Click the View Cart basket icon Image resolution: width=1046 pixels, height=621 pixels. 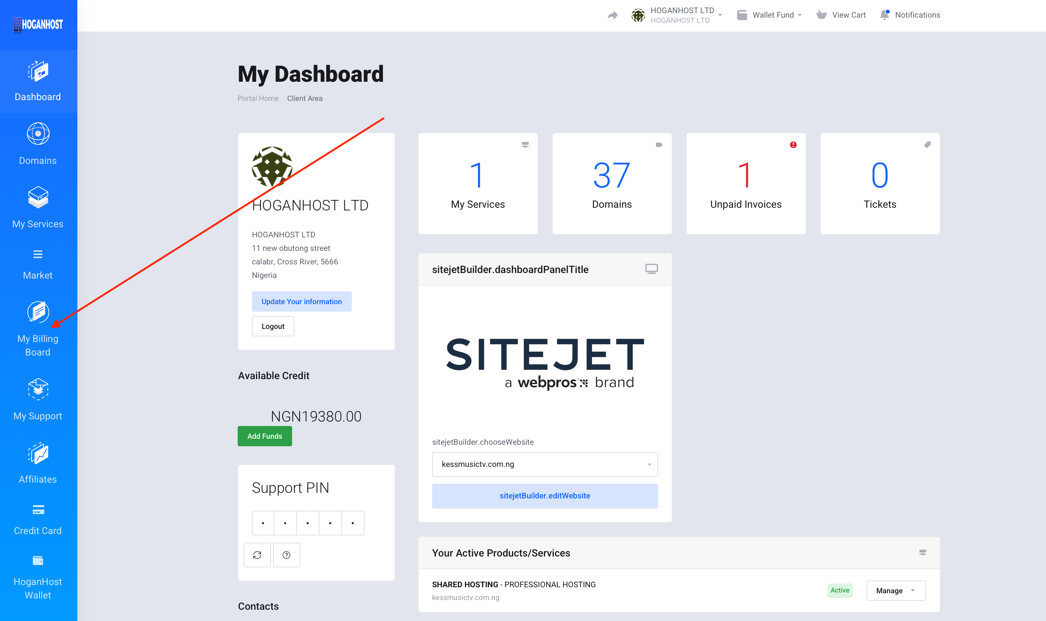[x=821, y=15]
